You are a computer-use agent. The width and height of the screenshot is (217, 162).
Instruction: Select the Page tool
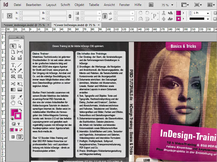pyautogui.click(x=13, y=52)
